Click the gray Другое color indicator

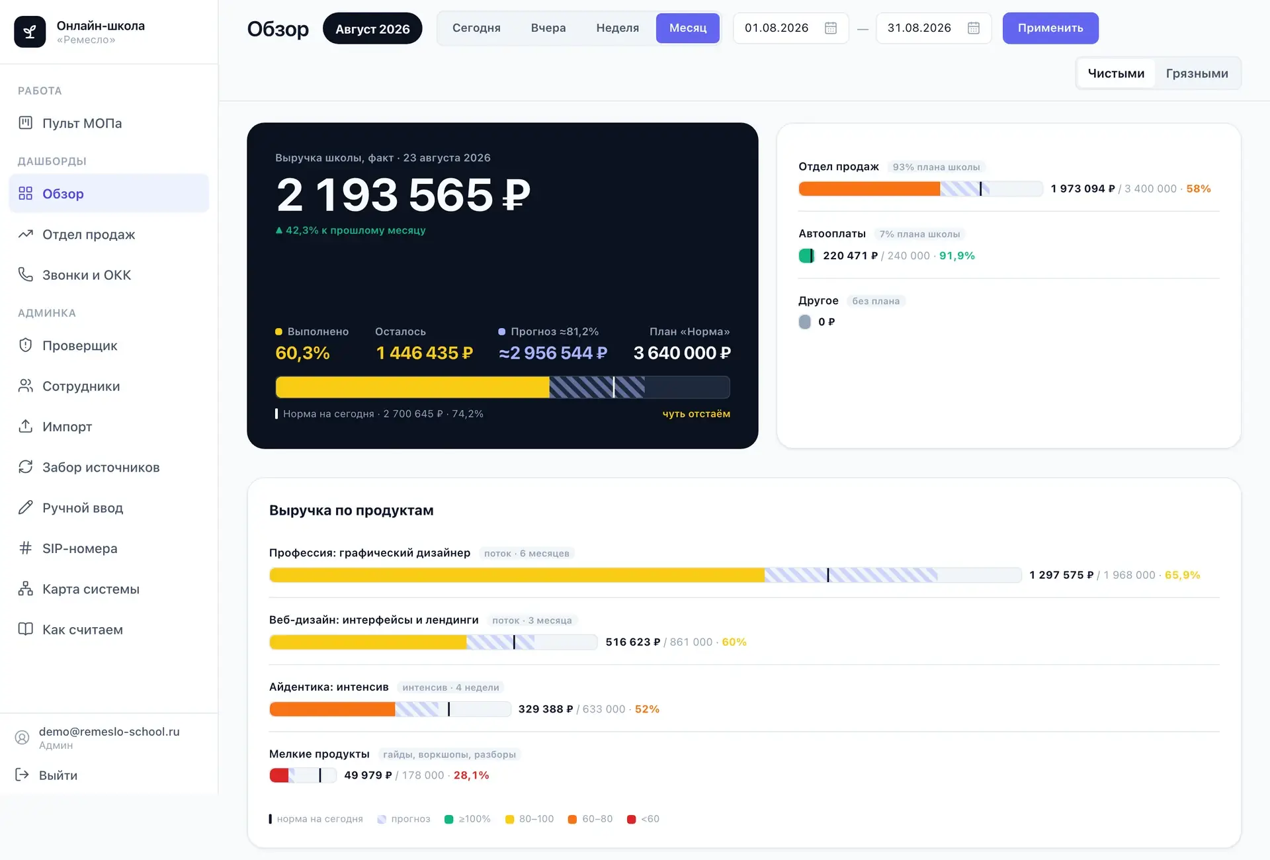[x=805, y=322]
